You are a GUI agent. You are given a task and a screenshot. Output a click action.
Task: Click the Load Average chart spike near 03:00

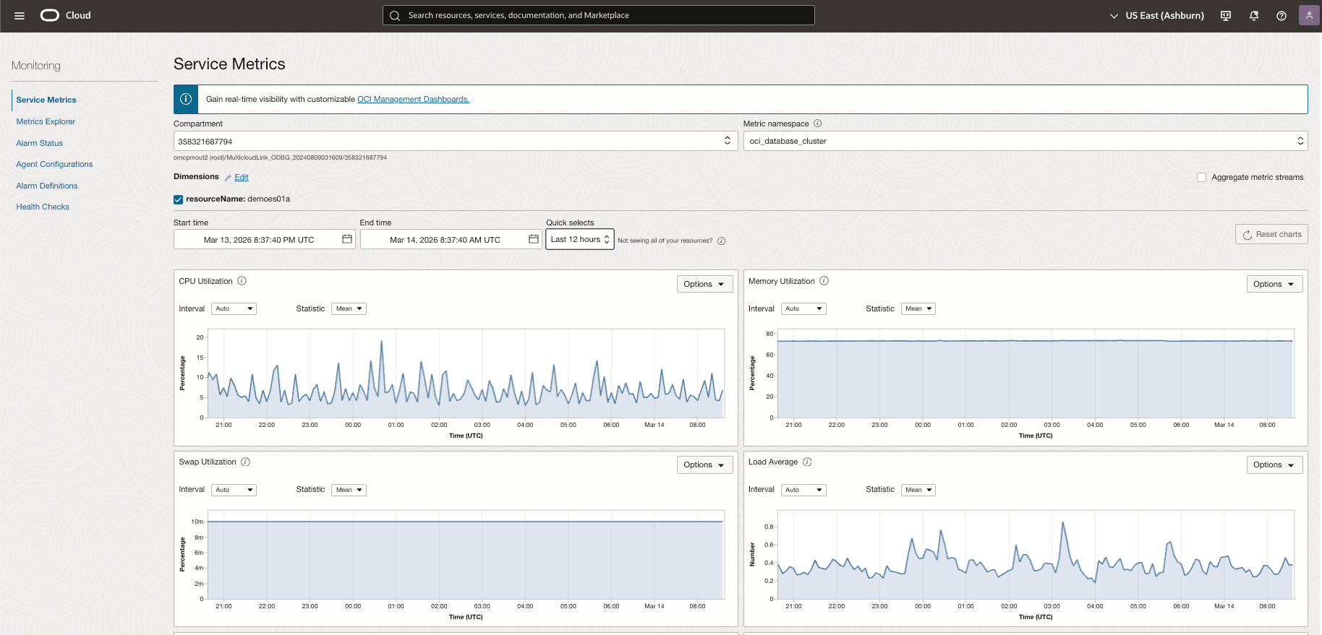coord(1062,523)
